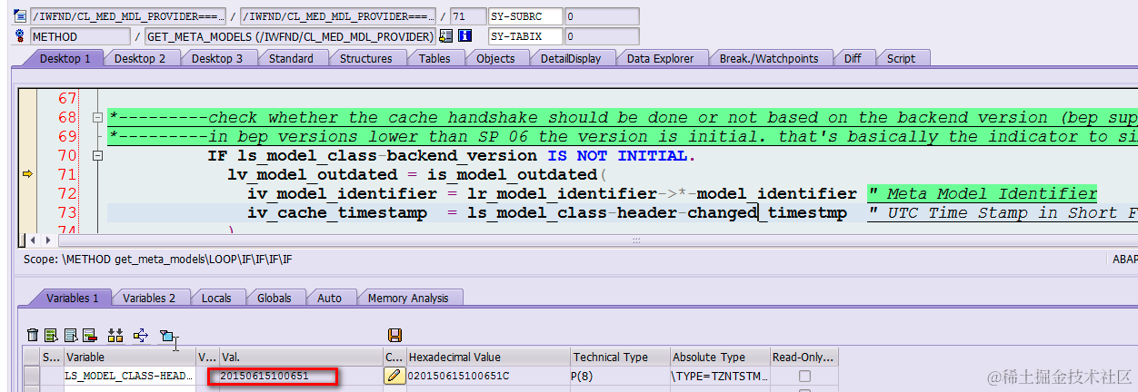Image resolution: width=1138 pixels, height=392 pixels.
Task: Click the code line with iv_model_identifier
Action: point(552,193)
